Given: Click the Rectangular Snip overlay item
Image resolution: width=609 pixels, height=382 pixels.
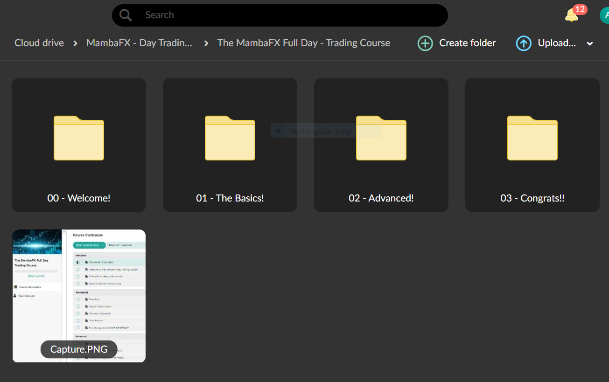Looking at the screenshot, I should click(x=320, y=131).
